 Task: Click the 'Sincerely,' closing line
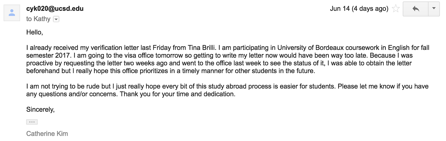[40, 110]
